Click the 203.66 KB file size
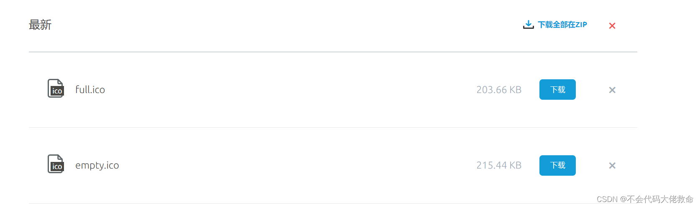 pos(499,90)
